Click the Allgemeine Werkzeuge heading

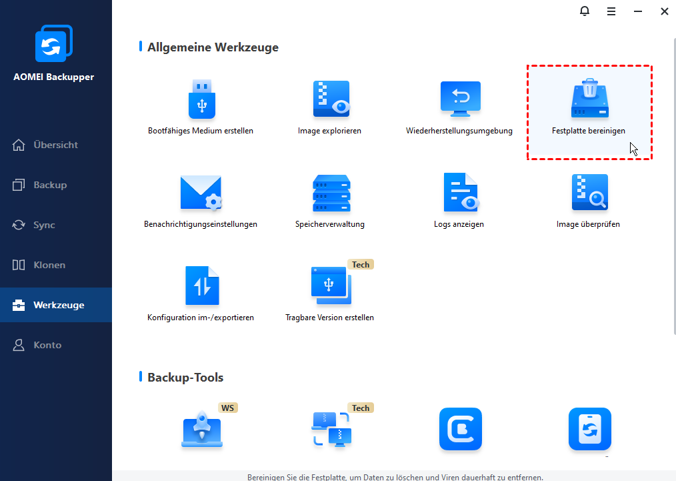(213, 47)
